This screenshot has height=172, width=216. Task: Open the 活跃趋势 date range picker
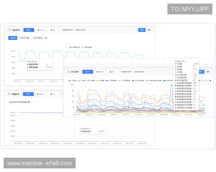point(75,30)
